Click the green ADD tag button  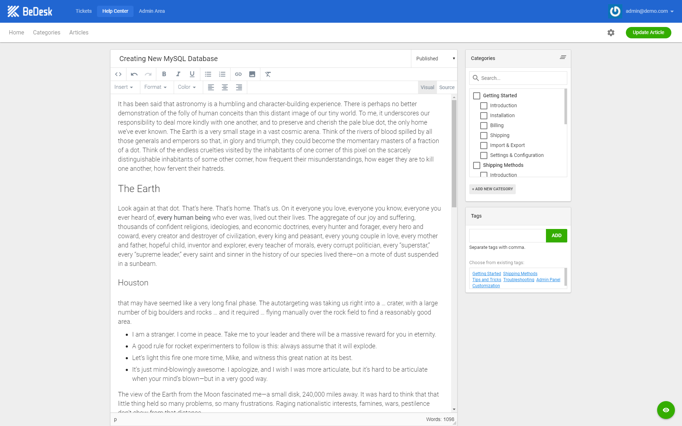(557, 236)
